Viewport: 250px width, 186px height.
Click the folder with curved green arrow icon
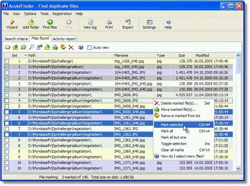(47, 47)
